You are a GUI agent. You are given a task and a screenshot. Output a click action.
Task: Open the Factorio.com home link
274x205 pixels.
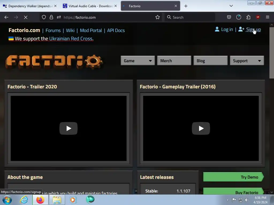[x=24, y=30]
